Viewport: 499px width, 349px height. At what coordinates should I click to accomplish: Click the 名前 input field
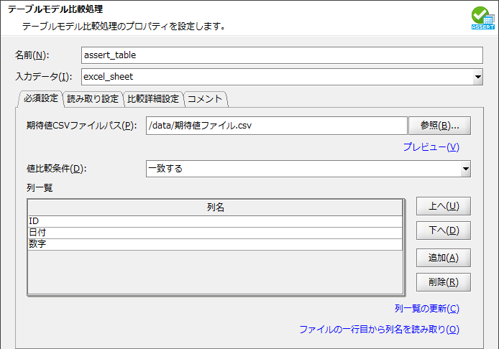(x=281, y=55)
